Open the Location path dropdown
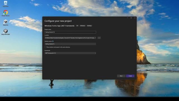Image resolution: width=179 pixels, height=101 pixels. [x=95, y=38]
